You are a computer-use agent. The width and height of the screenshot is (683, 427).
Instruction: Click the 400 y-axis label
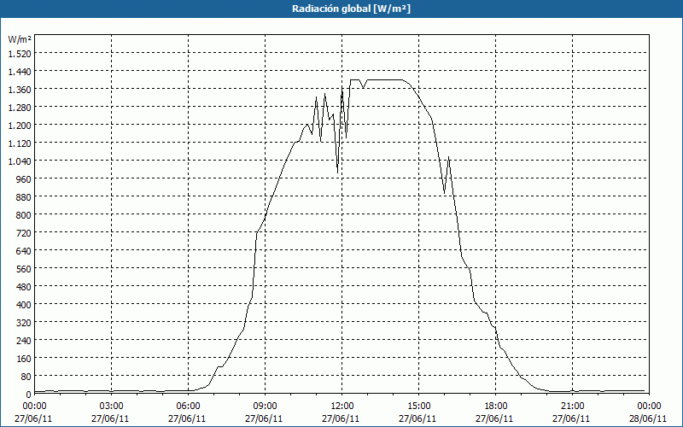(24, 305)
